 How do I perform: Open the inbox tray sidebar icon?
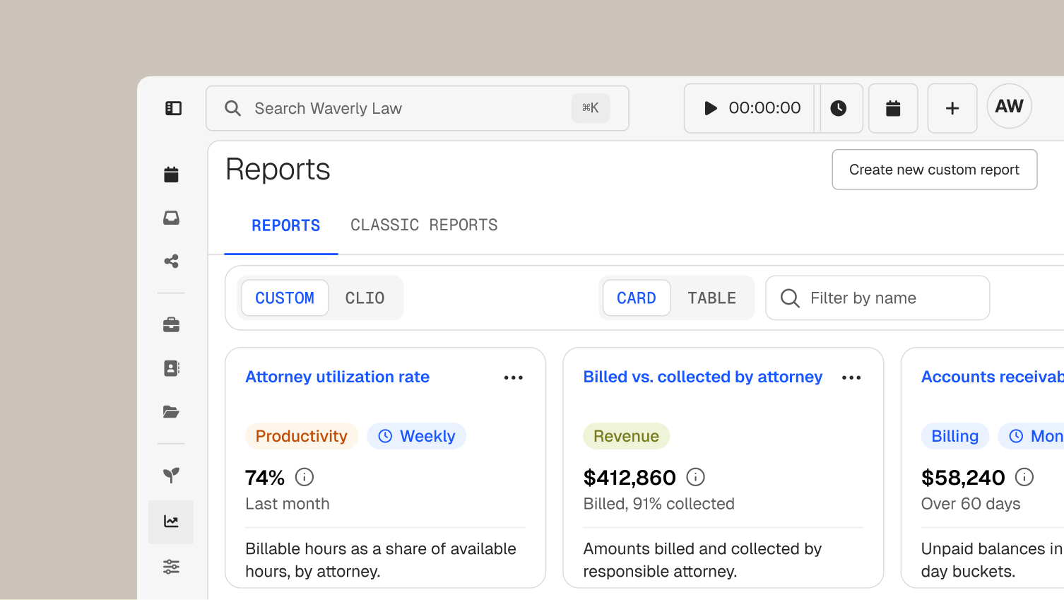coord(171,218)
